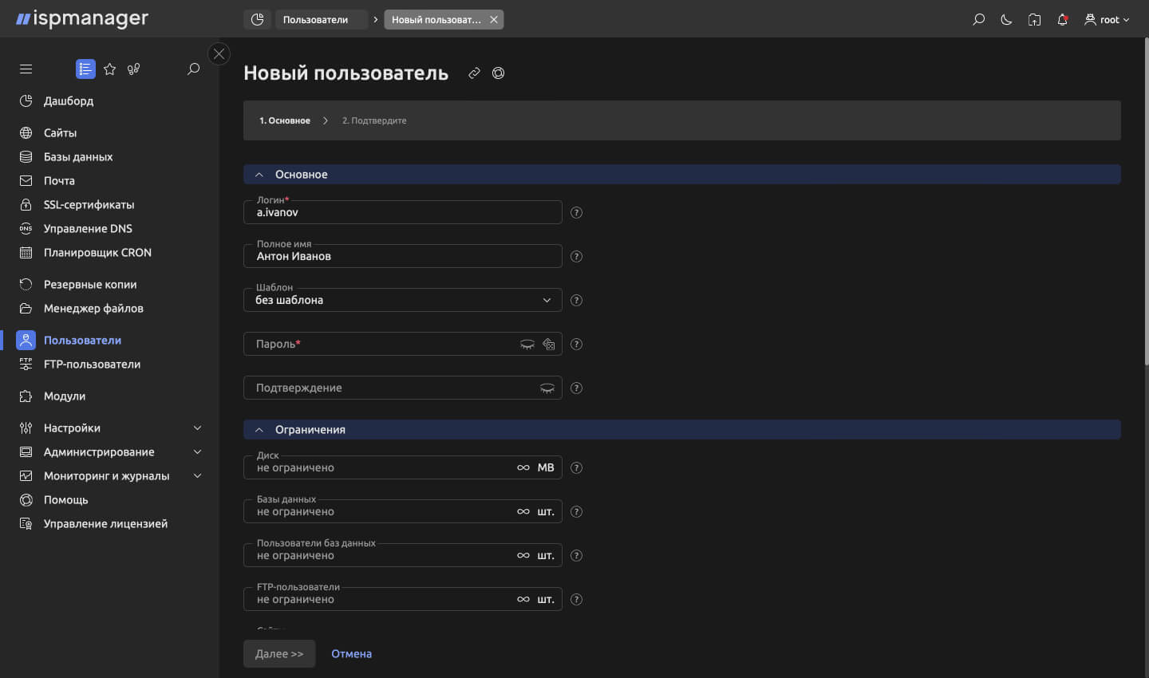Go to Пользователи in the sidebar
1149x678 pixels.
[83, 340]
